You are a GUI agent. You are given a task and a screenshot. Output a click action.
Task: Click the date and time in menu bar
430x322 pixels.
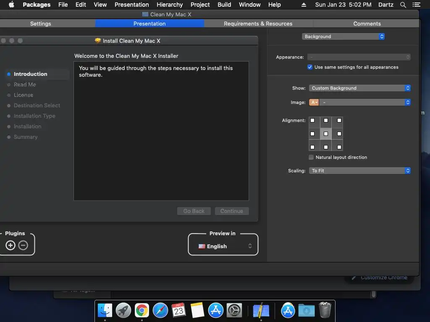click(x=343, y=5)
